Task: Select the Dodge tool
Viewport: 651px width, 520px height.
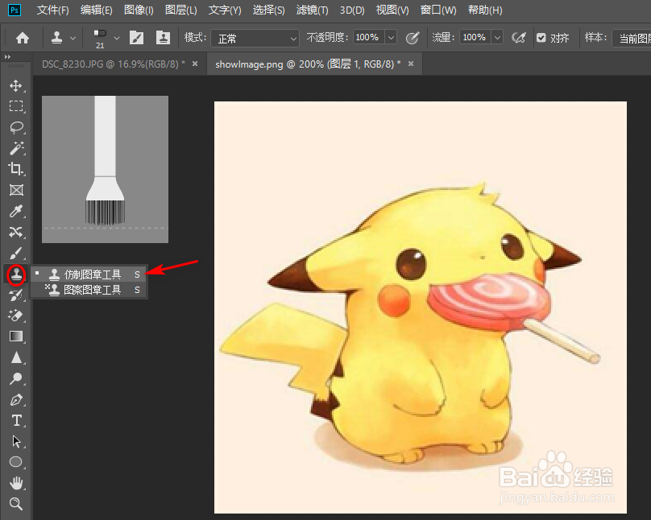Action: 16,378
